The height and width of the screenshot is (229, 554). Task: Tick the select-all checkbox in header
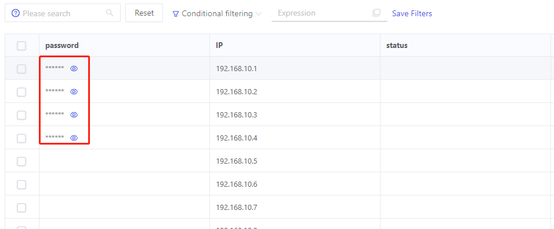click(x=21, y=46)
